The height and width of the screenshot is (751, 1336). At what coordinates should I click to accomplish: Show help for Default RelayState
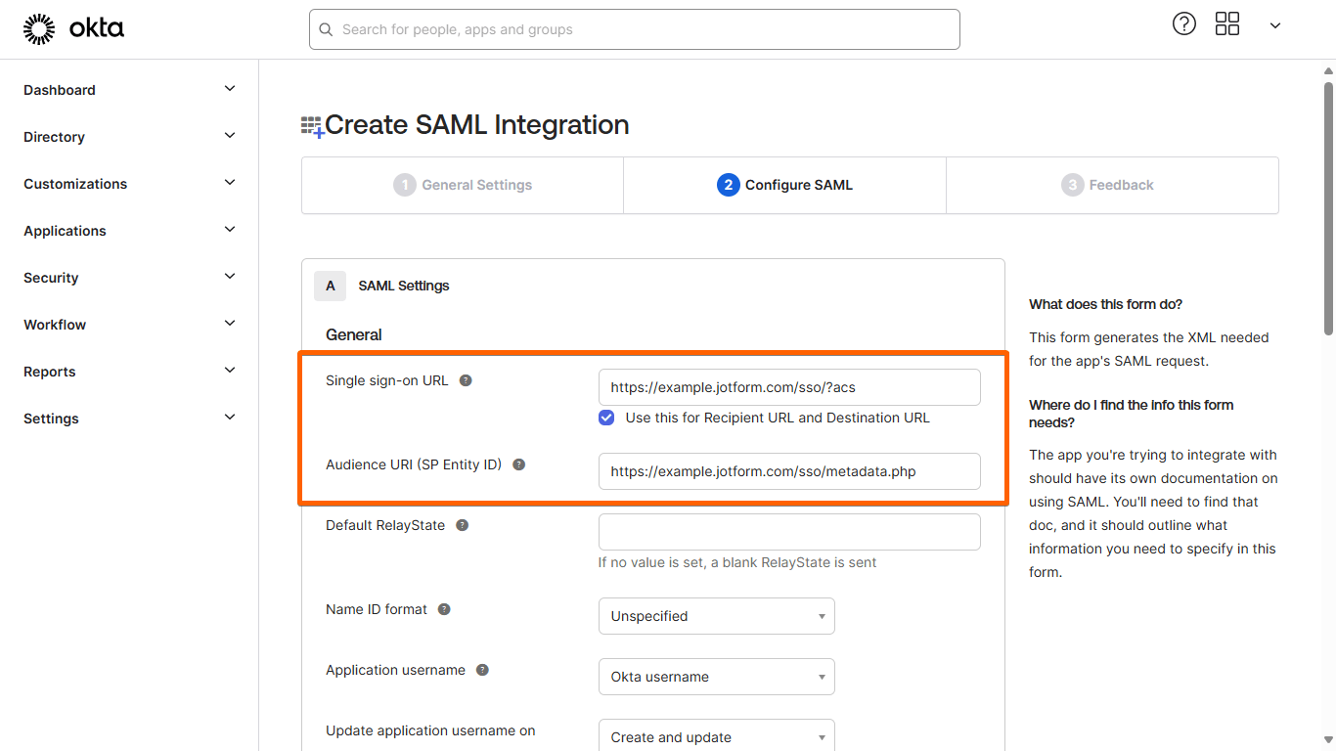[463, 525]
